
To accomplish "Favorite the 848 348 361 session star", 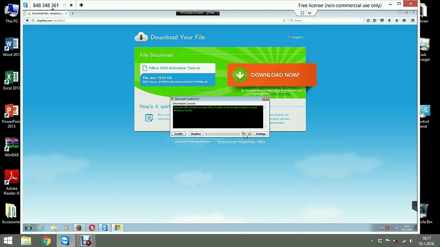I will 64,5.
